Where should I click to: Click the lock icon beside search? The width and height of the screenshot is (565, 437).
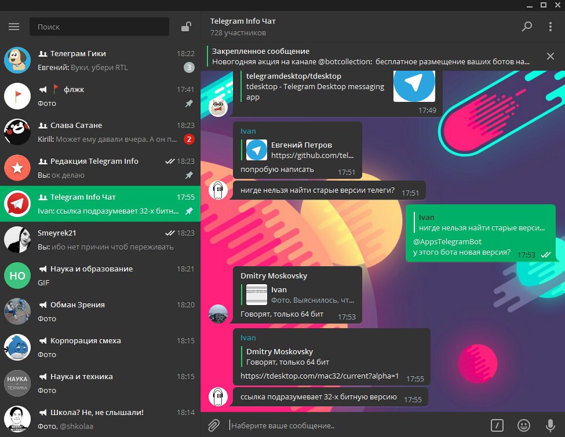(186, 27)
